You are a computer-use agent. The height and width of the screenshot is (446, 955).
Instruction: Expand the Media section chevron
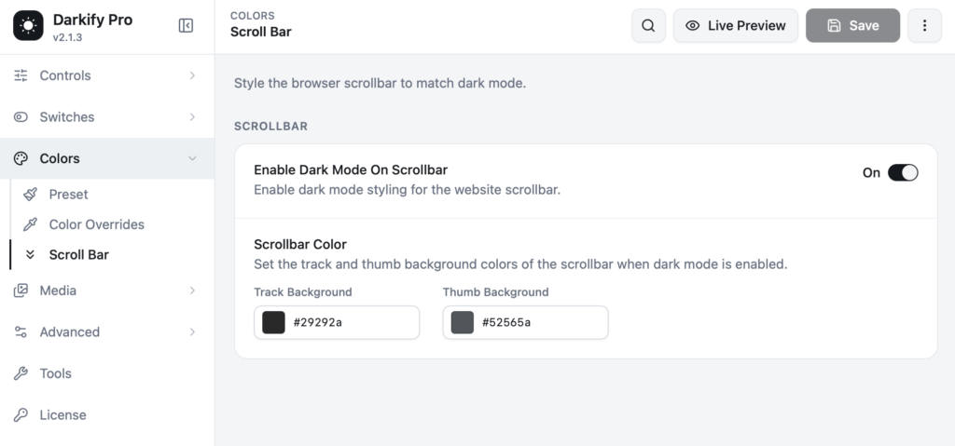coord(192,291)
